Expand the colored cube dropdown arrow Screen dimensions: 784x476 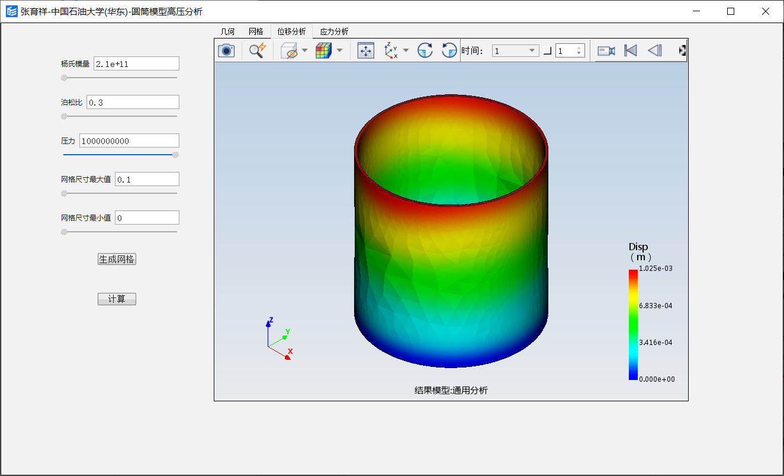(x=340, y=51)
